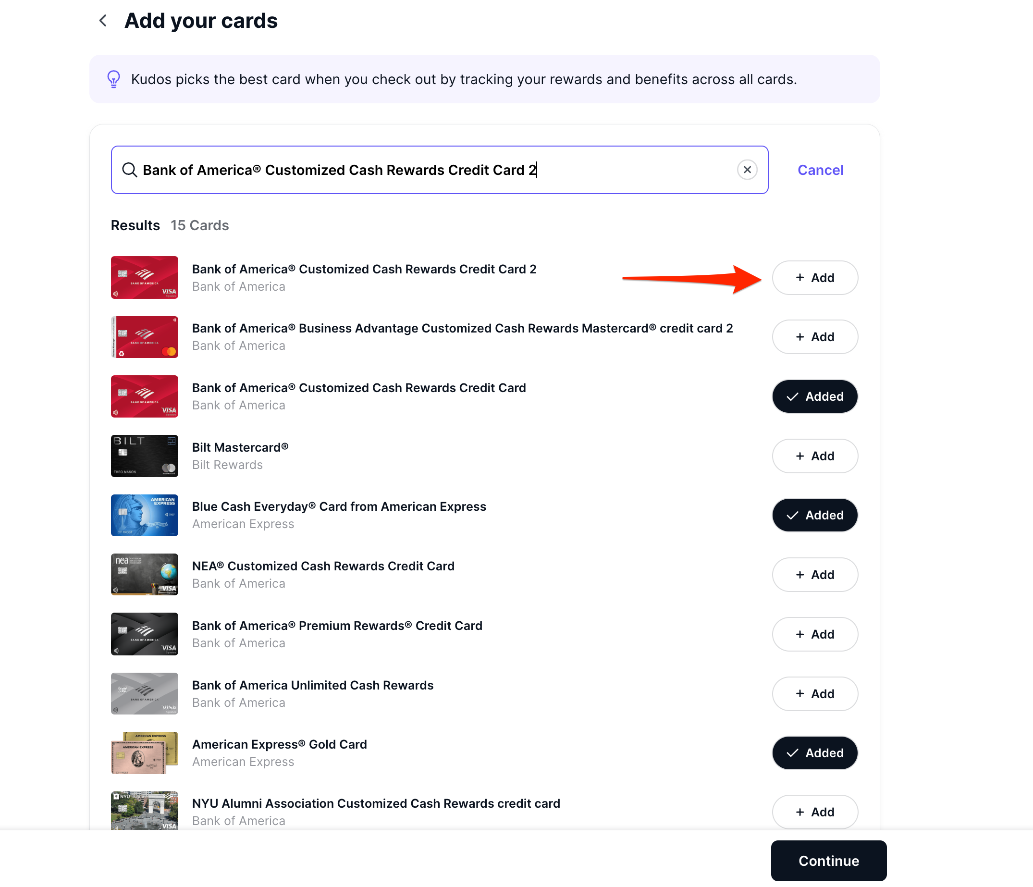Clear the search field with X icon
1033x887 pixels.
747,170
